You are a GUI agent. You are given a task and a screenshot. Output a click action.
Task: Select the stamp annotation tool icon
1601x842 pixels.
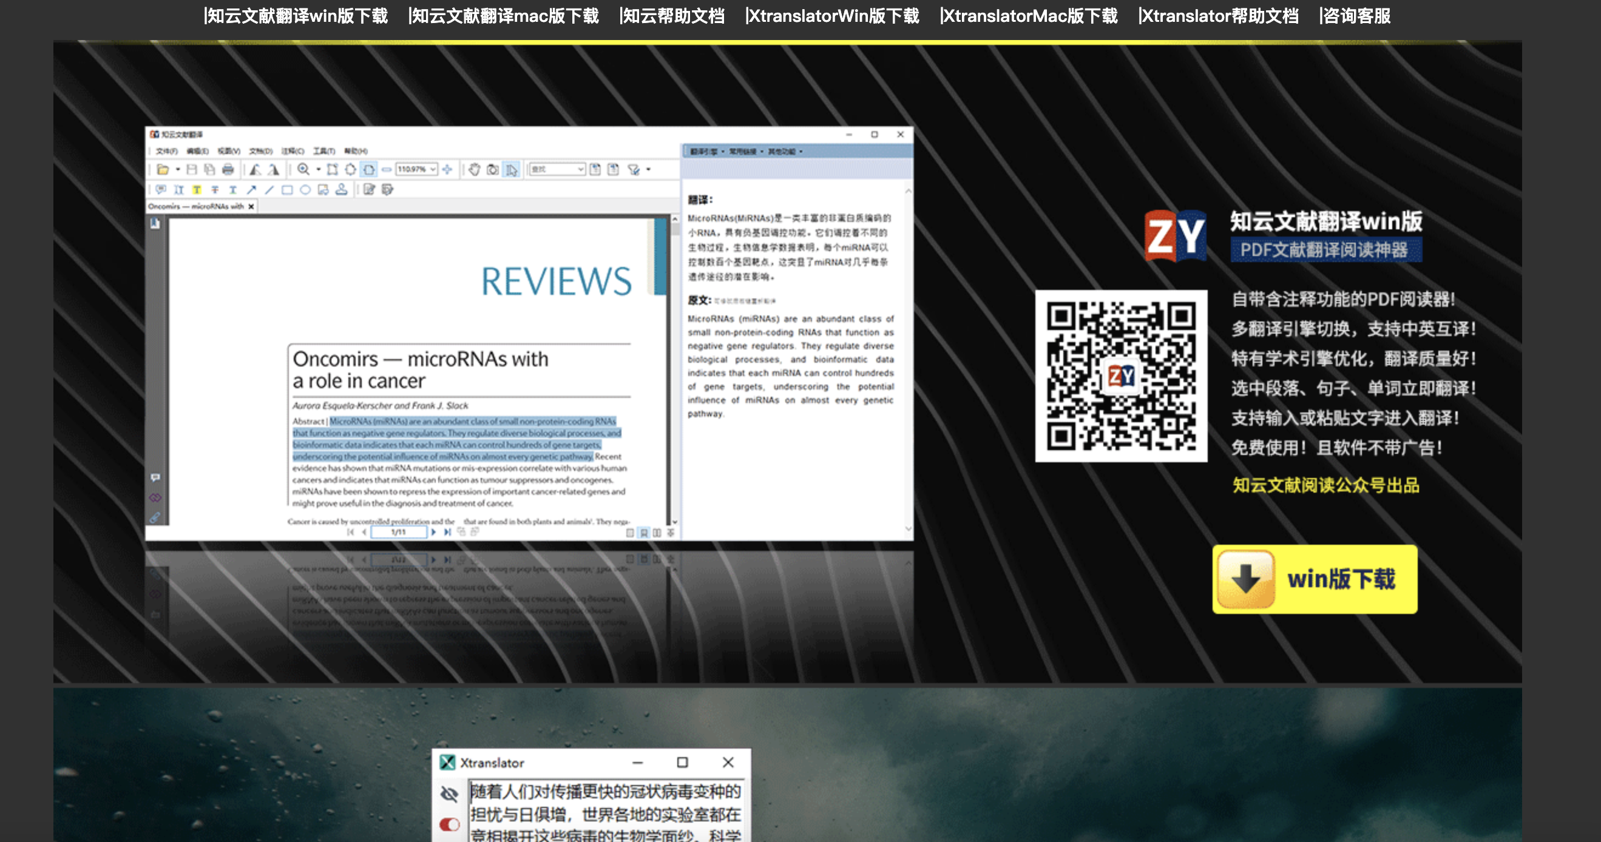click(341, 189)
